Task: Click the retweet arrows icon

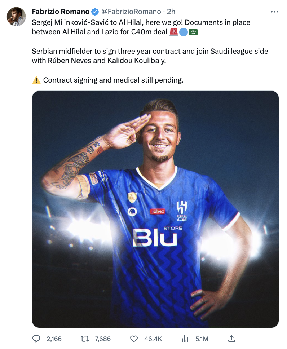Action: pyautogui.click(x=85, y=339)
